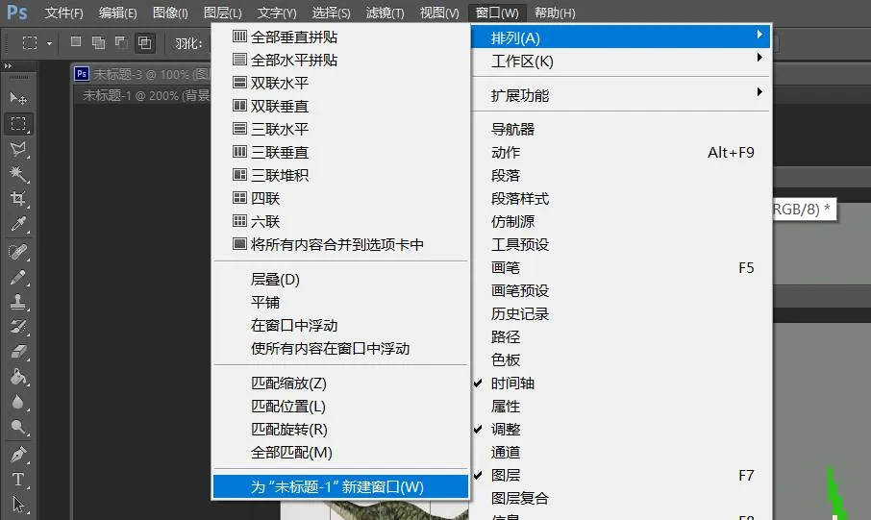Select the Crop tool

click(17, 198)
